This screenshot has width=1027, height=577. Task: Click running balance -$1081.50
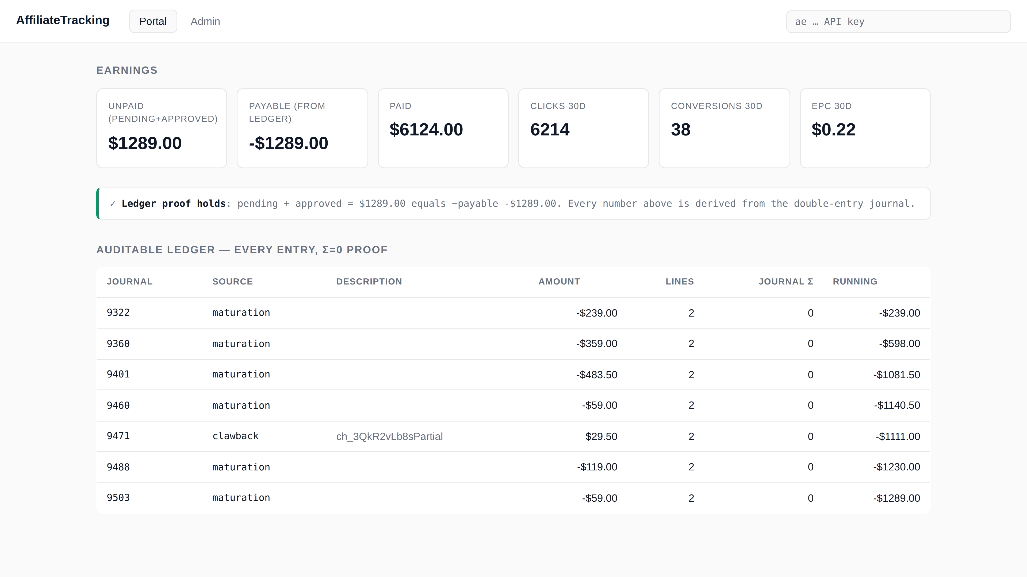coord(897,375)
